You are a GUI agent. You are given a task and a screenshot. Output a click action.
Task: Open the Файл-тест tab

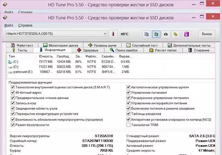click(x=22, y=45)
